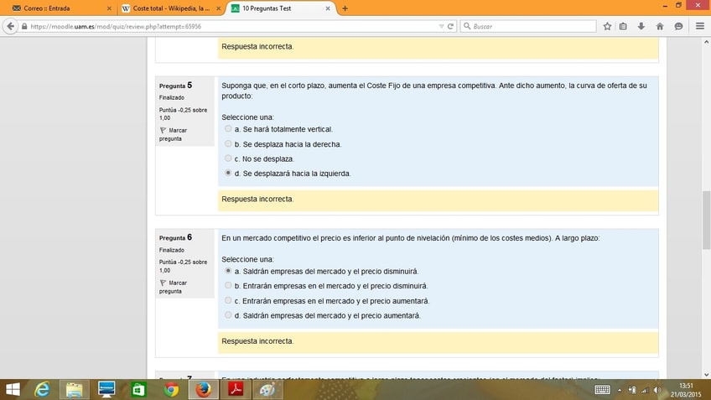This screenshot has height=400, width=711.
Task: Switch to the Correo :: Entrada tab
Action: click(62, 8)
